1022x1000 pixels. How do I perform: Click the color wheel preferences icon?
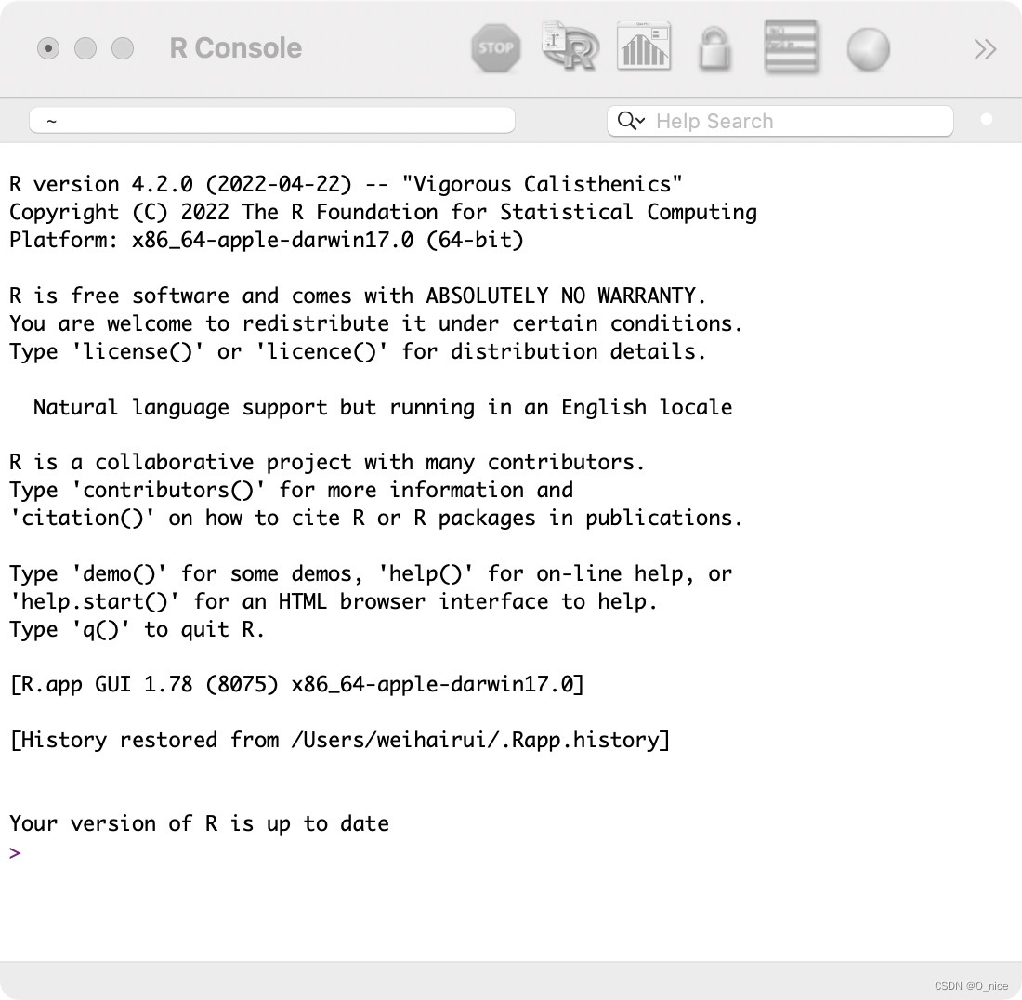click(x=868, y=49)
